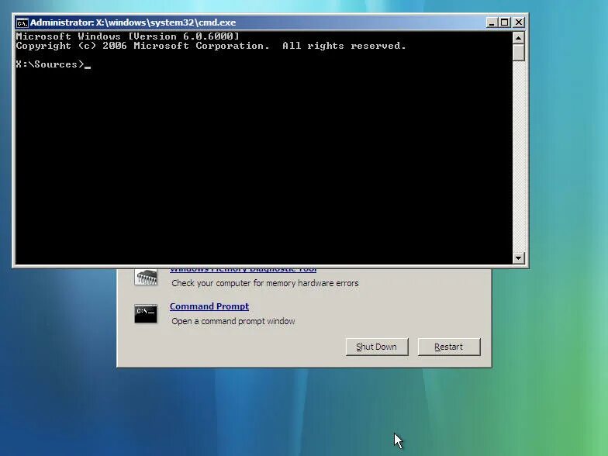Click the memory chip icon for Memory Diagnostic
Viewport: 608px width, 456px height.
click(x=146, y=277)
